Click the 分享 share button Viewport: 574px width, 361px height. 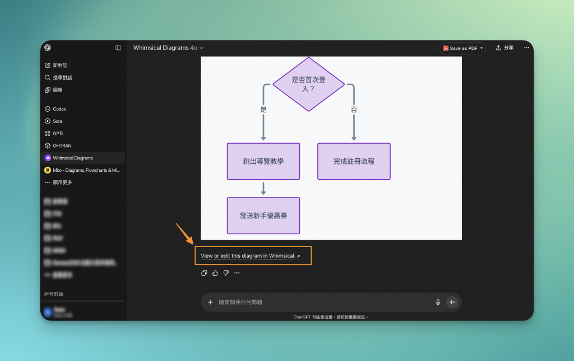click(x=504, y=48)
